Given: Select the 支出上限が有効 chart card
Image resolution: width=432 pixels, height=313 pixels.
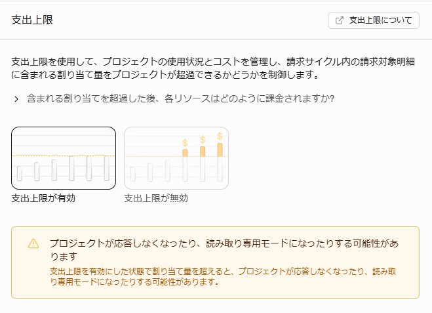Looking at the screenshot, I should click(x=64, y=157).
